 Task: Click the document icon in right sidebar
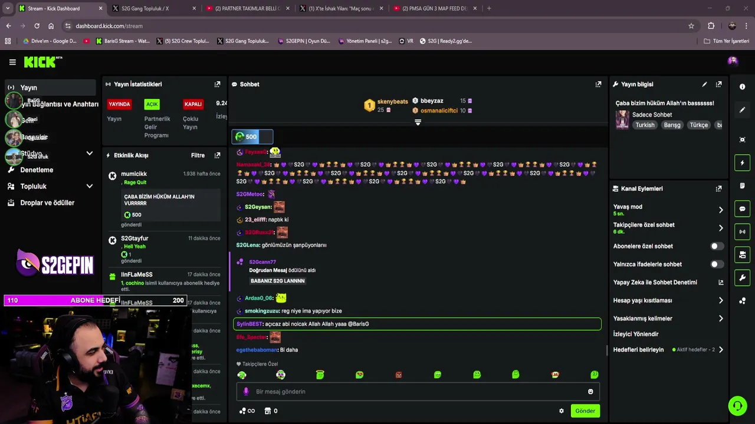[742, 186]
